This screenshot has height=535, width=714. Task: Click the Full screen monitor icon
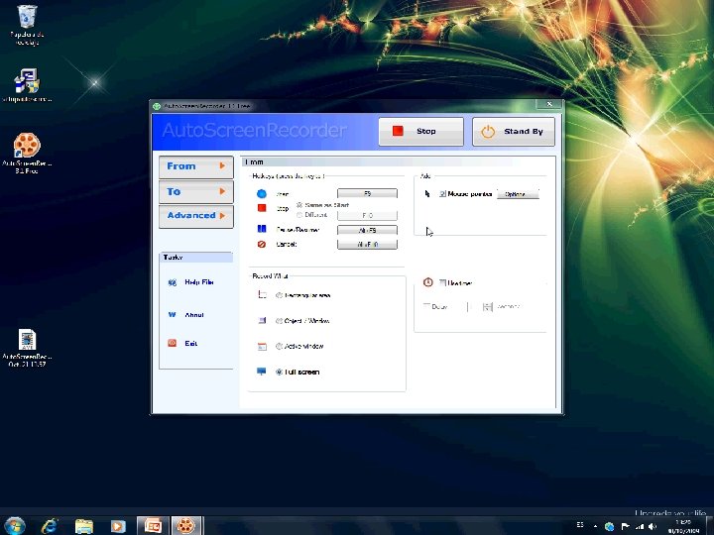click(262, 372)
